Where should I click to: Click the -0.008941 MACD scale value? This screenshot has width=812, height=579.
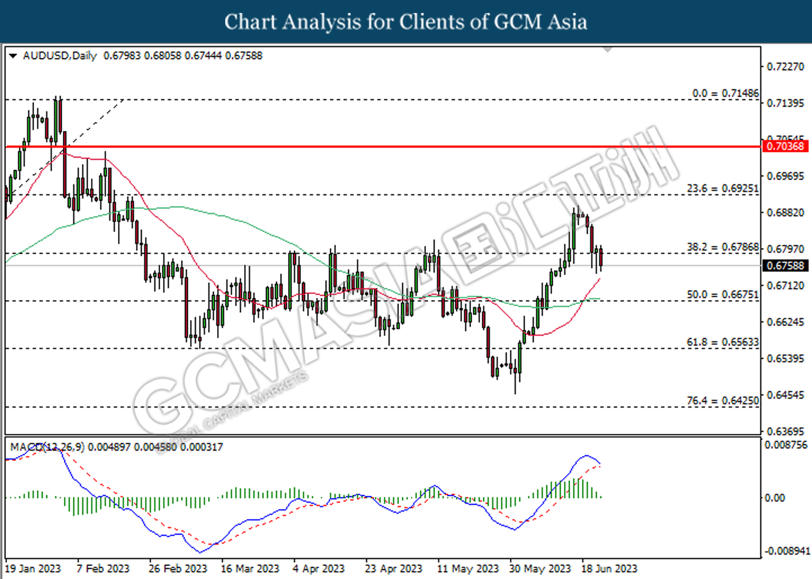click(x=787, y=551)
